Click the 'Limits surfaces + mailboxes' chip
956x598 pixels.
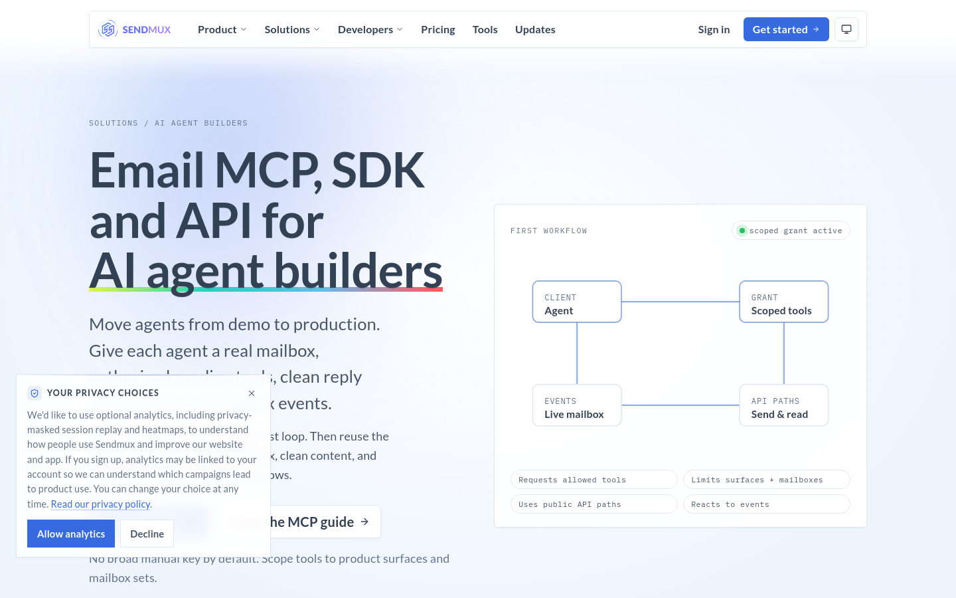click(x=767, y=480)
